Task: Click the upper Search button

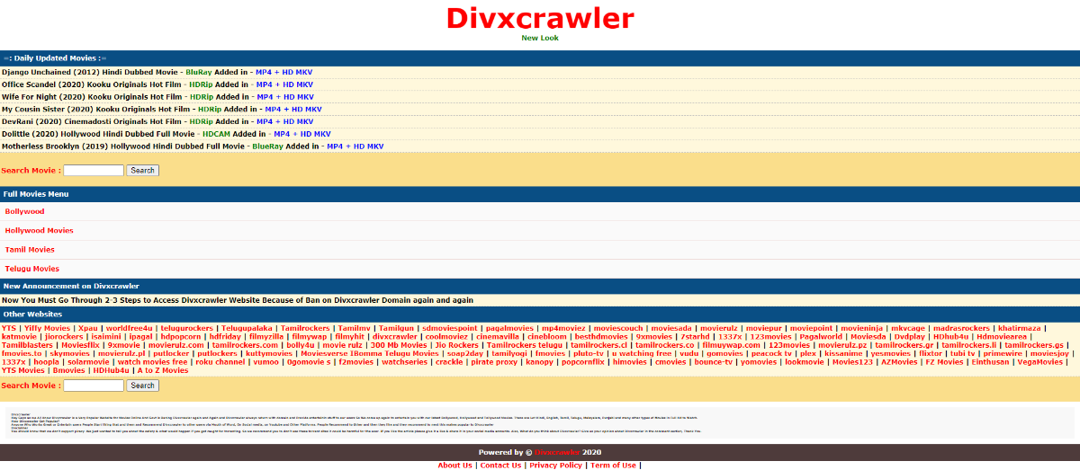Action: coord(143,170)
